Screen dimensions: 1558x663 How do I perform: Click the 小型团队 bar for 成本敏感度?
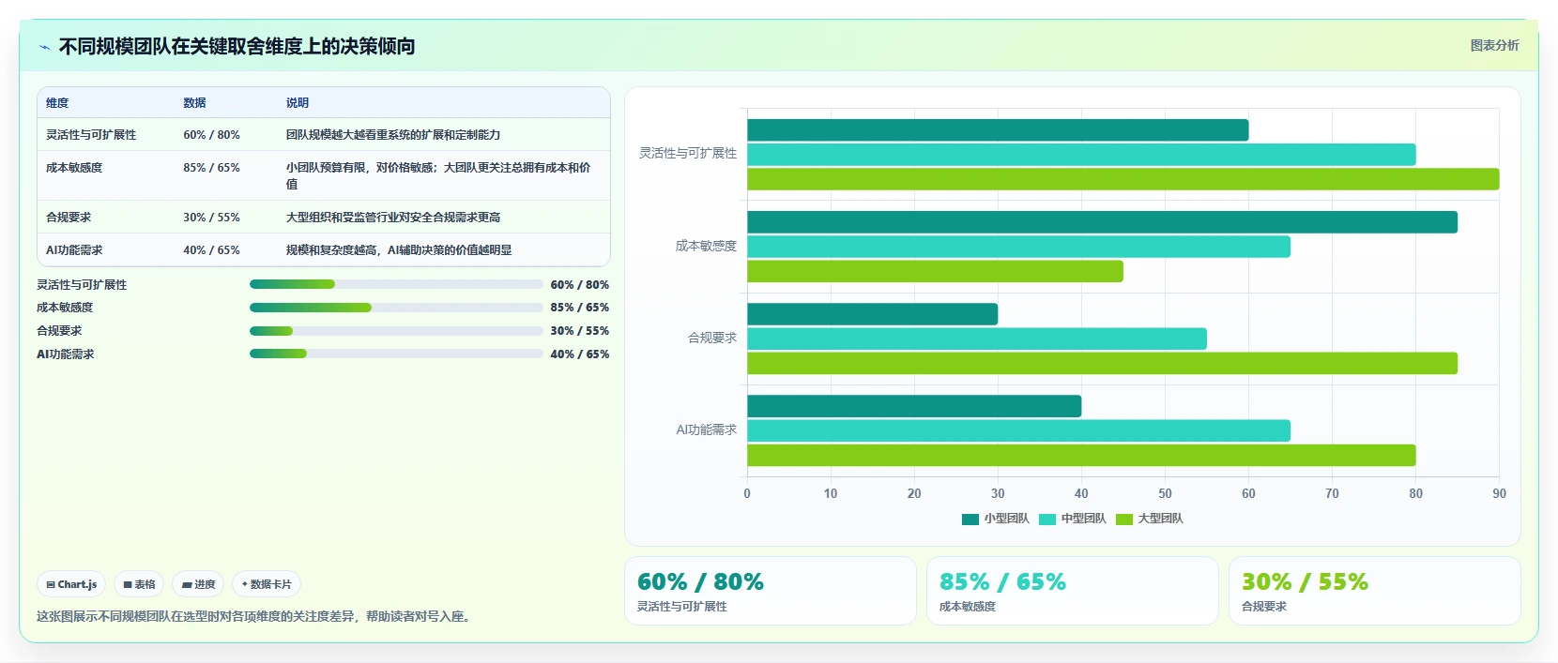[1102, 222]
